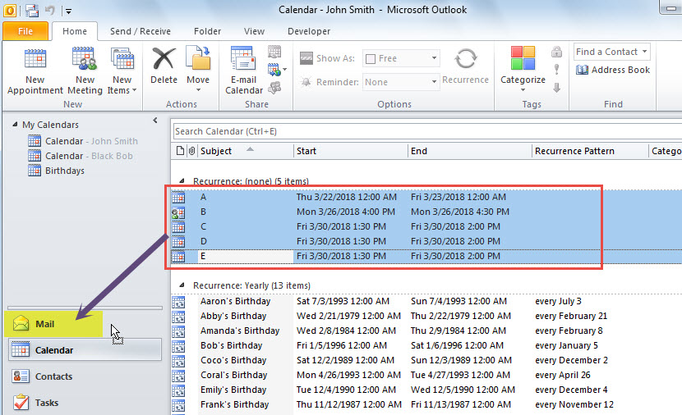Select appointment A row
This screenshot has height=415, width=682.
[426, 197]
